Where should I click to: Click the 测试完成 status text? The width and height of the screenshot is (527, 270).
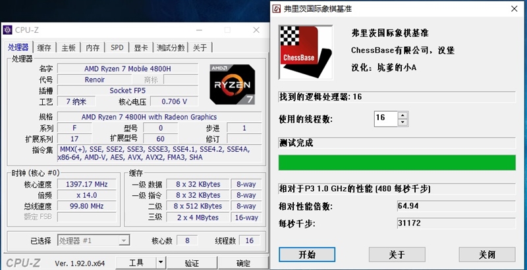coord(296,143)
